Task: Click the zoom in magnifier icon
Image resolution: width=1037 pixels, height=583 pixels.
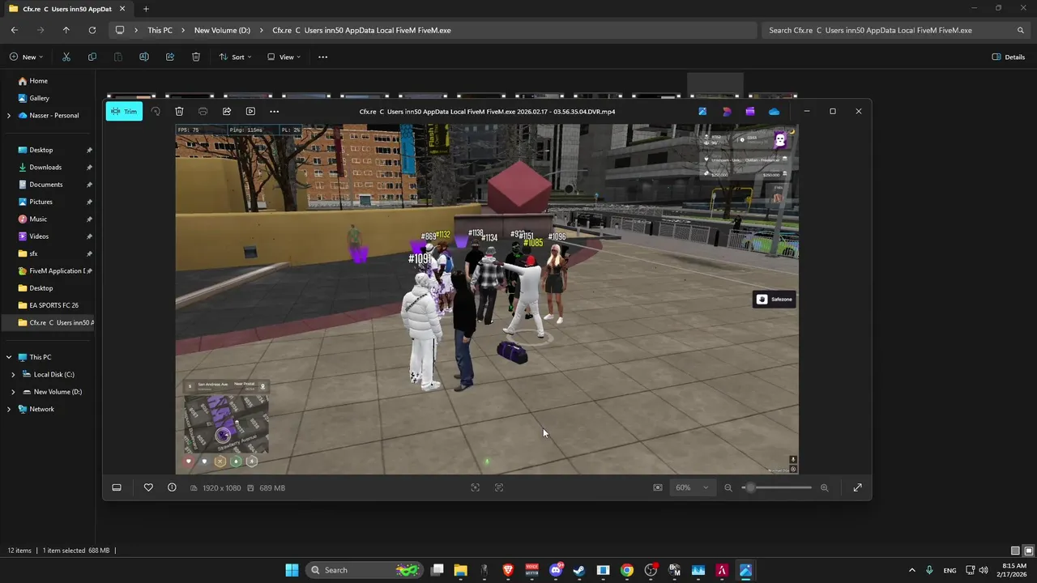Action: coord(824,487)
